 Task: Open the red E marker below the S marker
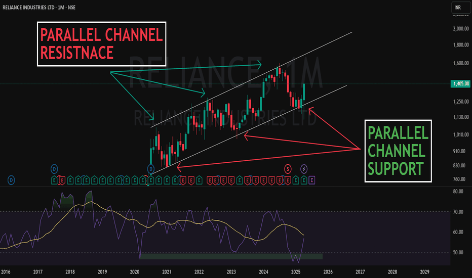coord(288,180)
